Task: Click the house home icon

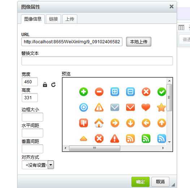Action: click(99, 123)
